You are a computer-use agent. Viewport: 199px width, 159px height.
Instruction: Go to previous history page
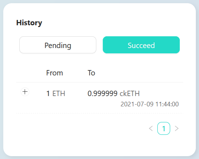151,128
